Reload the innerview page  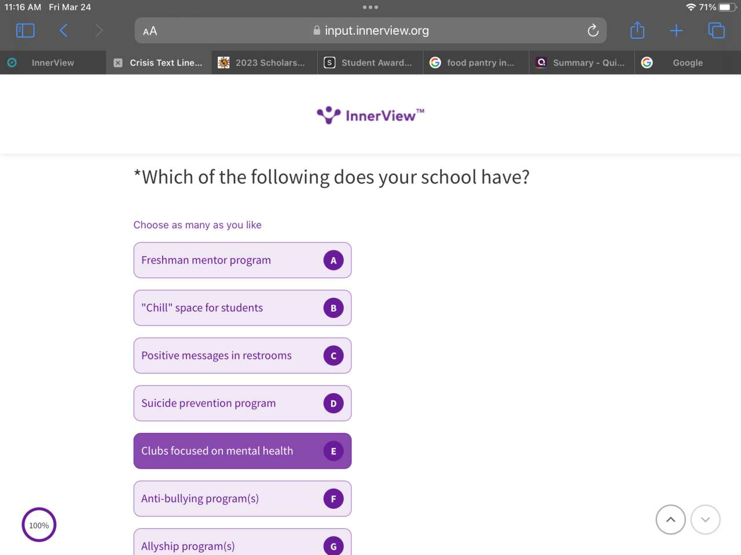pos(593,31)
